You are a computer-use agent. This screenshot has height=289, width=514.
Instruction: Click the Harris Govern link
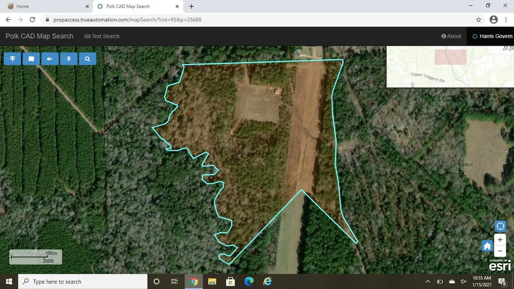tap(492, 36)
